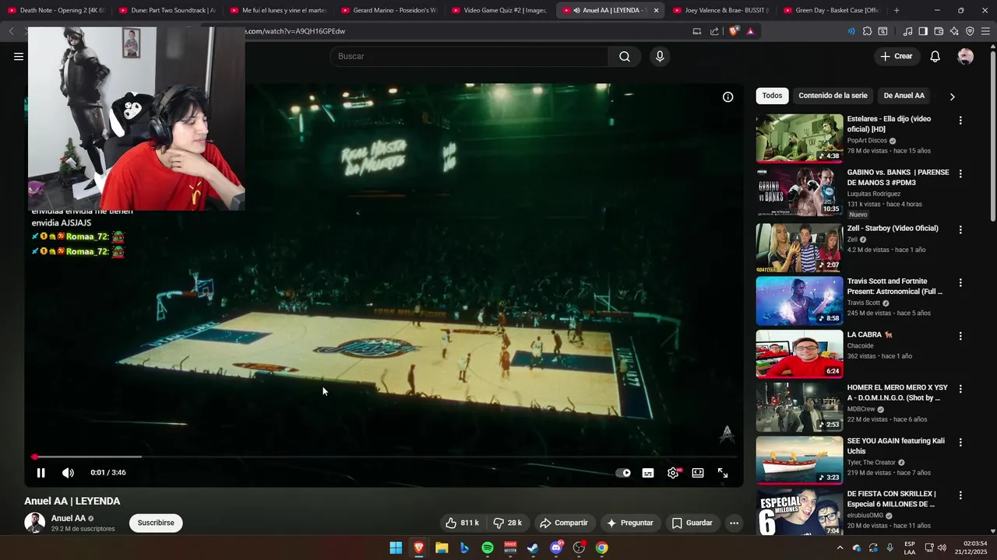Enter fullscreen mode
This screenshot has width=997, height=560.
(x=723, y=473)
